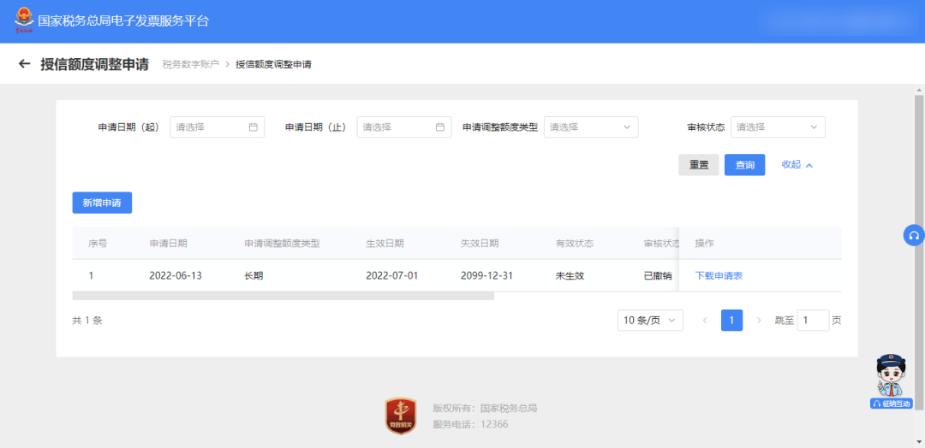The width and height of the screenshot is (925, 448).
Task: Click the 税务数字账户 breadcrumb
Action: click(190, 65)
